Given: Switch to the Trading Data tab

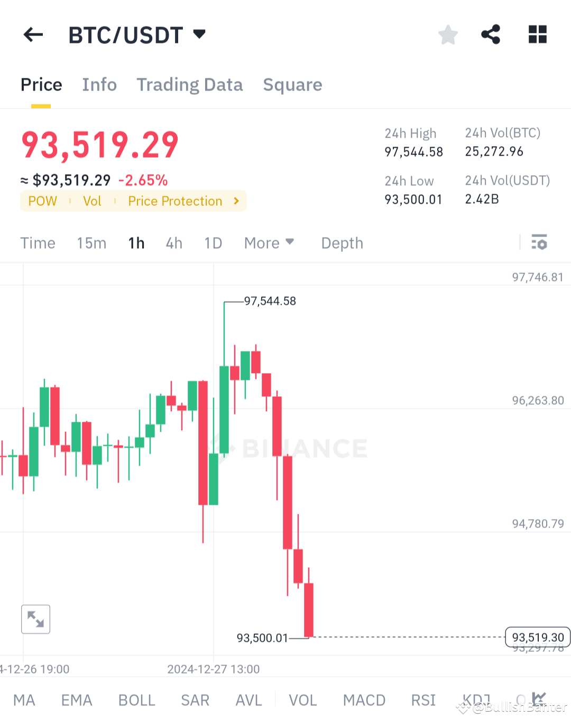Looking at the screenshot, I should coord(190,85).
